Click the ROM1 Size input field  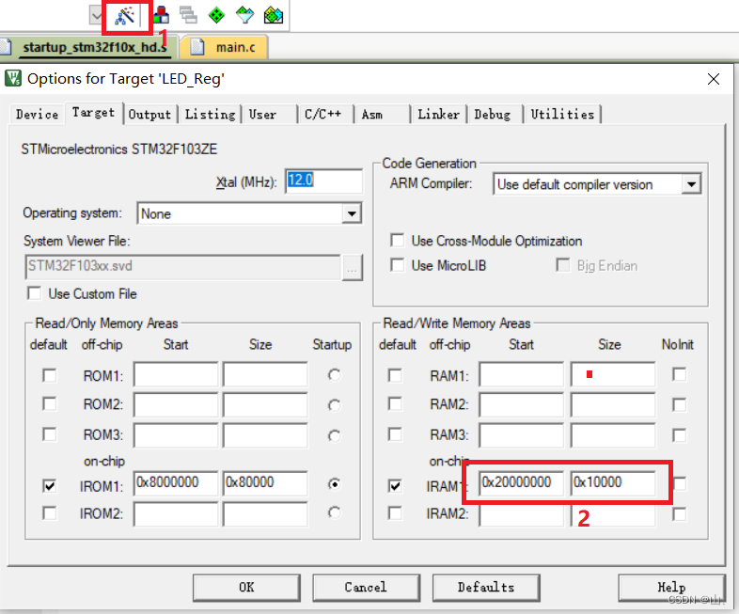click(x=265, y=374)
